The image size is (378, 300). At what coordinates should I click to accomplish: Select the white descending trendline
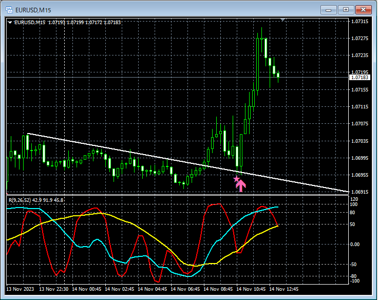coord(188,162)
